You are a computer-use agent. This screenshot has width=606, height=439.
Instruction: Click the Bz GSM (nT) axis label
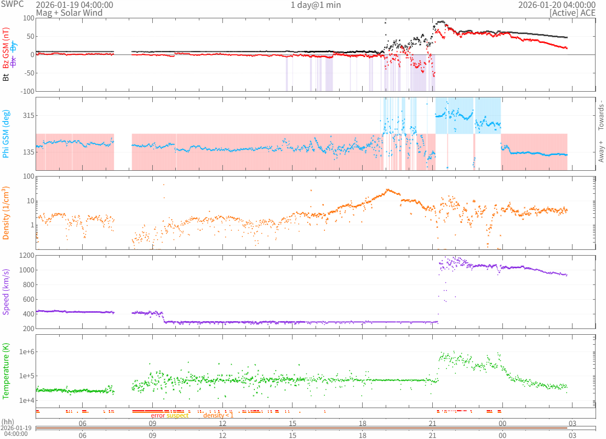pyautogui.click(x=6, y=49)
